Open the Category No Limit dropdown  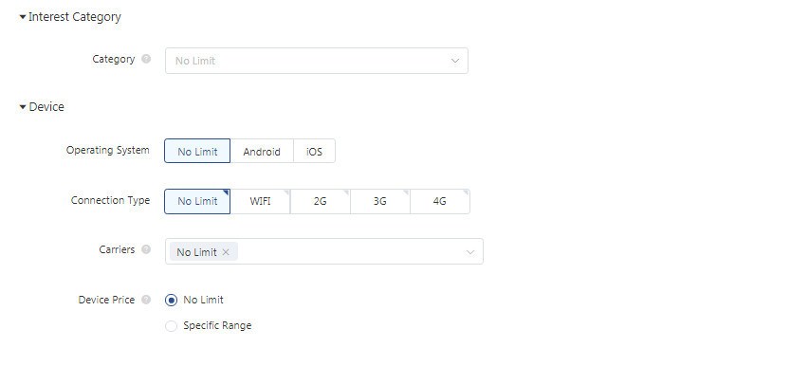click(x=316, y=61)
